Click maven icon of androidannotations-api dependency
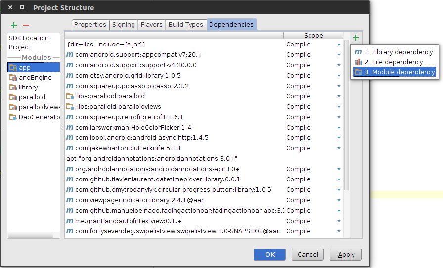443x268 pixels. (x=70, y=169)
